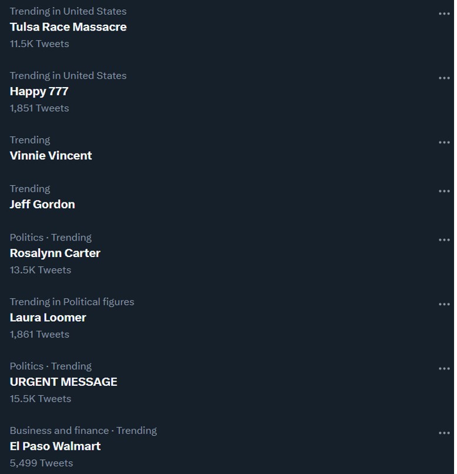
Task: Select the URGENT MESSAGE trending topic
Action: point(64,382)
